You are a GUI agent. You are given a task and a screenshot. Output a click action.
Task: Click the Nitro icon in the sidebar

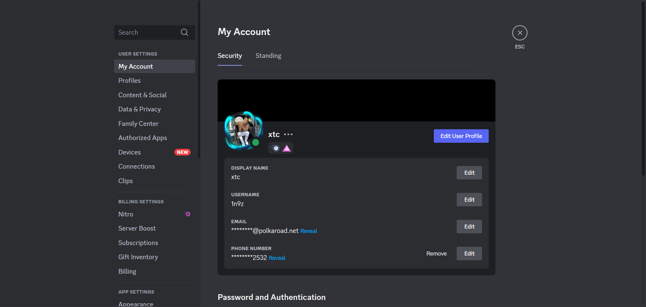pos(188,214)
